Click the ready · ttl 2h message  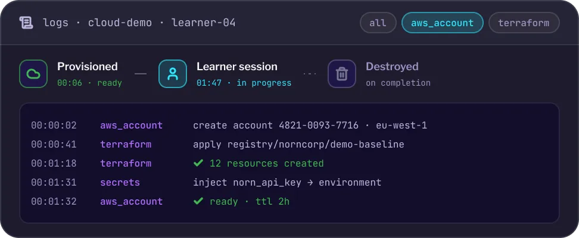tap(250, 202)
